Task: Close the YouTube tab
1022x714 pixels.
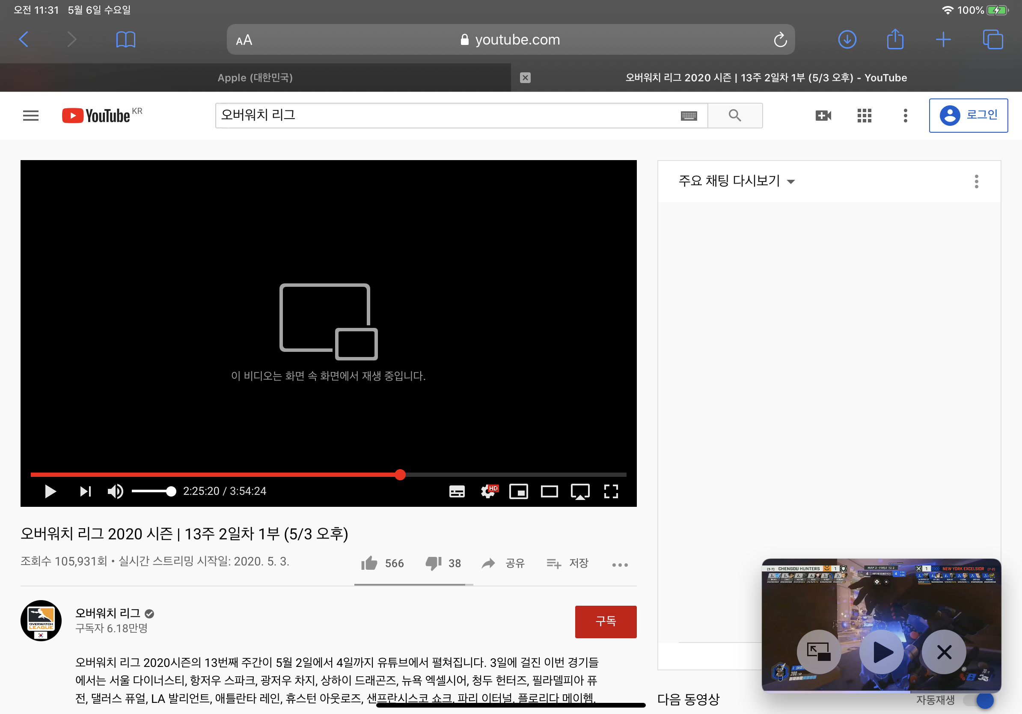Action: 525,78
